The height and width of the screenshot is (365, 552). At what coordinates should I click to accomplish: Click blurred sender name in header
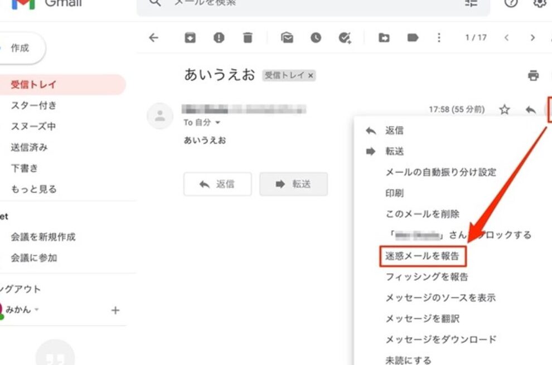244,109
